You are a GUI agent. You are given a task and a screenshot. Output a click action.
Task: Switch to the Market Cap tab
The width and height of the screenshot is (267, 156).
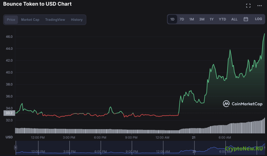[x=30, y=19]
